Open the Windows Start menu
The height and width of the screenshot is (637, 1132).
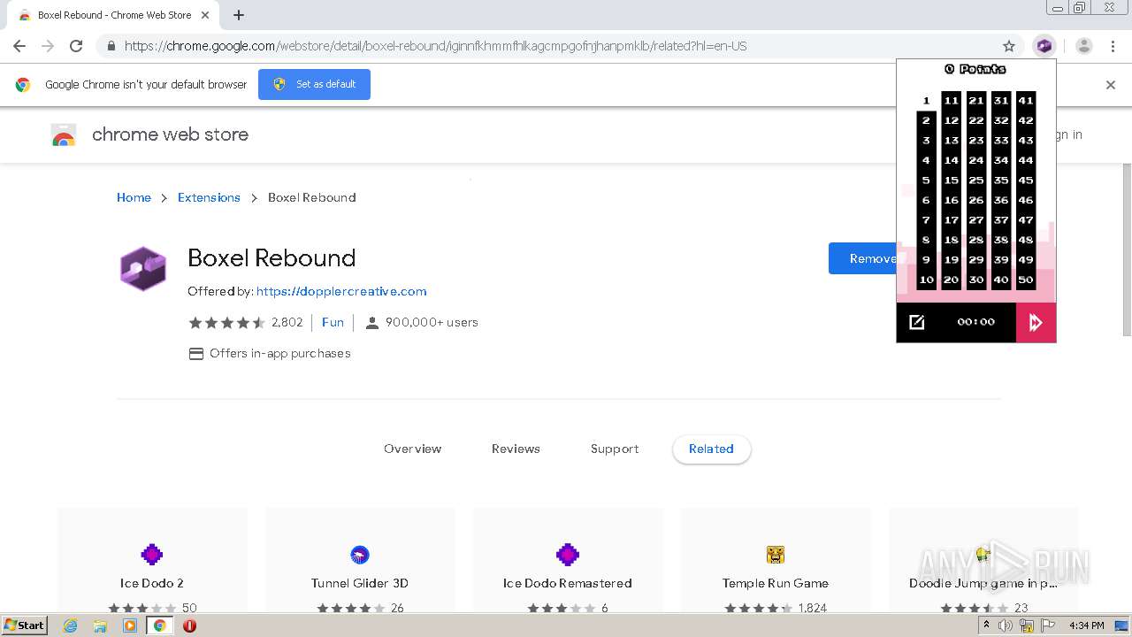(x=24, y=625)
